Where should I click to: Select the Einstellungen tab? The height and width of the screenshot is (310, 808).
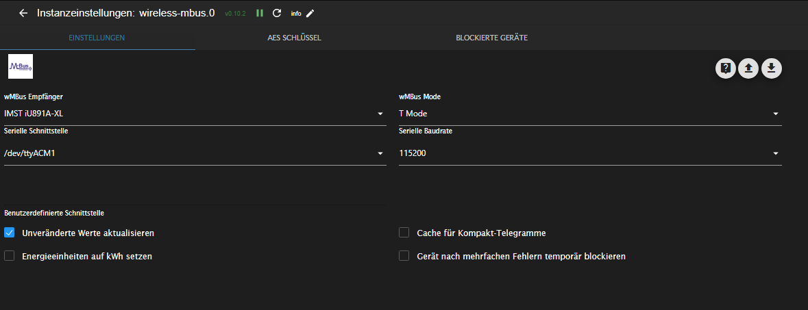[x=97, y=38]
